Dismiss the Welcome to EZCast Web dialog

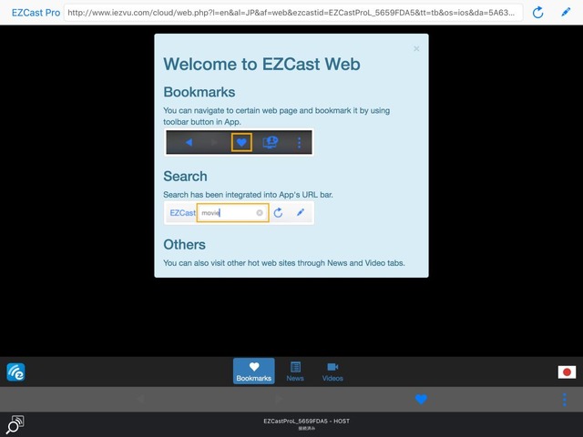[416, 49]
